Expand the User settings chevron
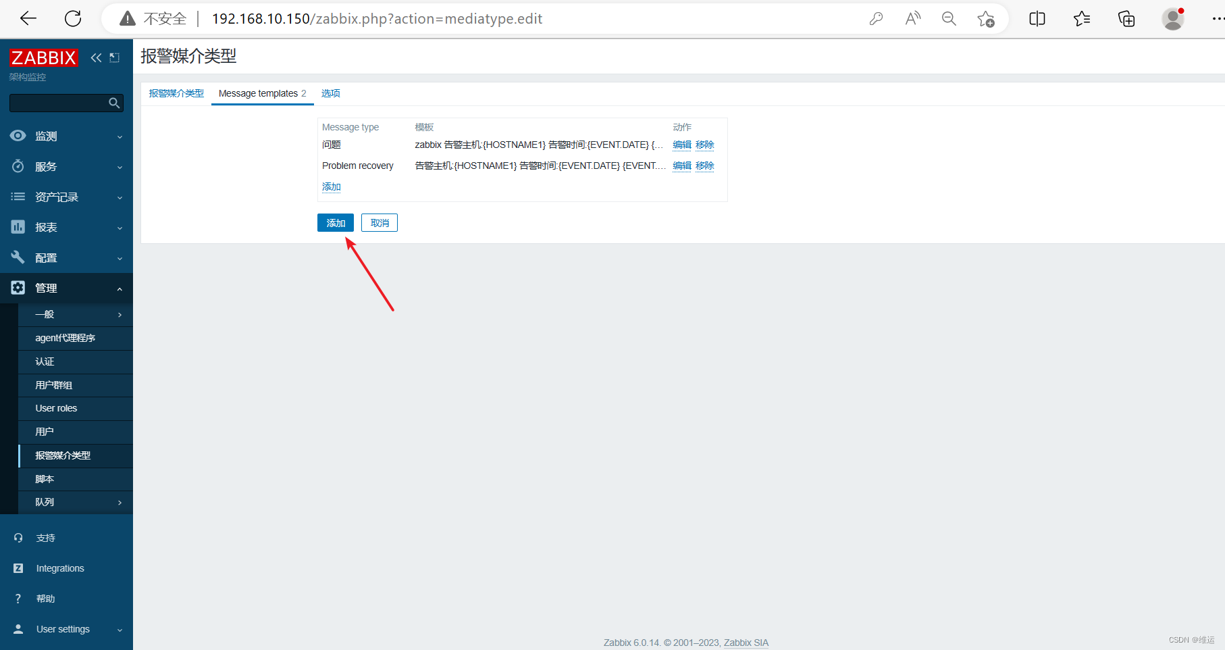 tap(120, 630)
